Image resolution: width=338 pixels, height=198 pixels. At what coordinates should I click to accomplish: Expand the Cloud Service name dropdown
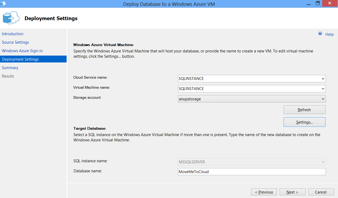click(323, 79)
